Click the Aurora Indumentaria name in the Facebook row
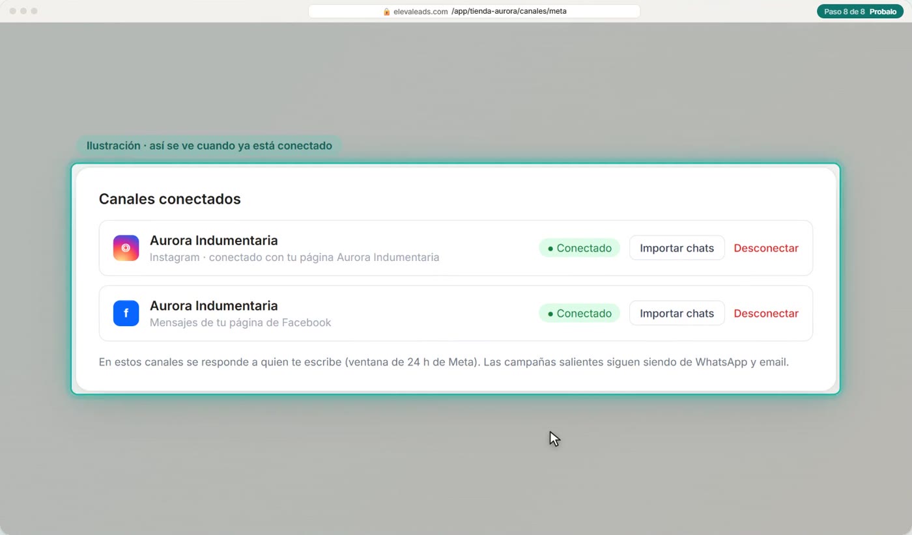The height and width of the screenshot is (535, 912). coord(214,305)
